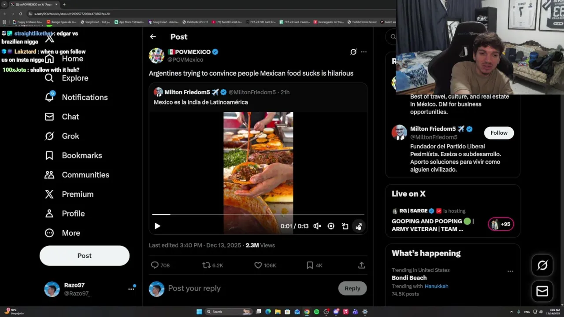Close the POVMEXICO browser tab
The image size is (564, 317).
pos(56,4)
